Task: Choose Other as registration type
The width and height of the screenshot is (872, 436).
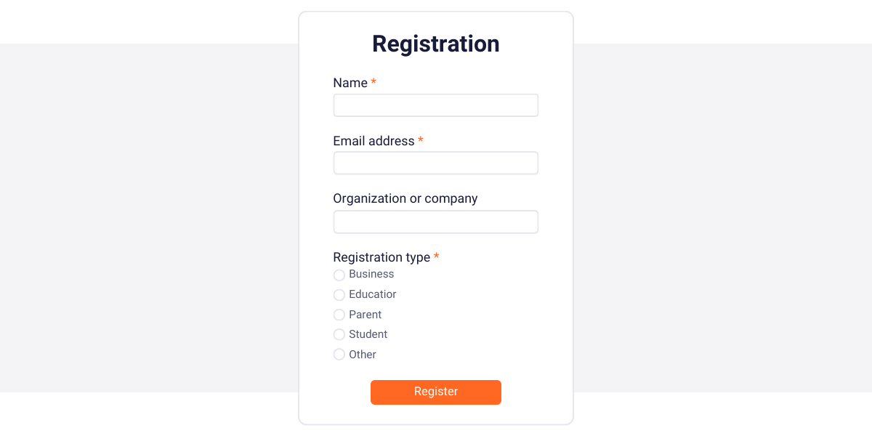Action: 339,354
